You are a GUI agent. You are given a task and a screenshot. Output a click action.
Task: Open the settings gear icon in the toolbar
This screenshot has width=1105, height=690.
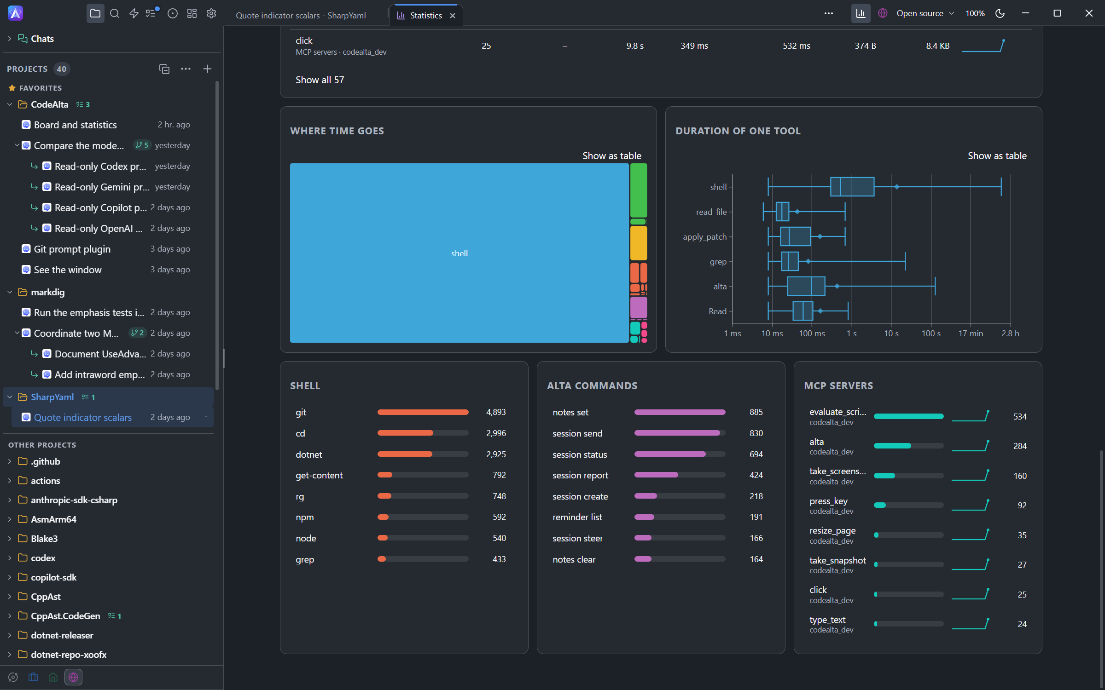pyautogui.click(x=211, y=13)
